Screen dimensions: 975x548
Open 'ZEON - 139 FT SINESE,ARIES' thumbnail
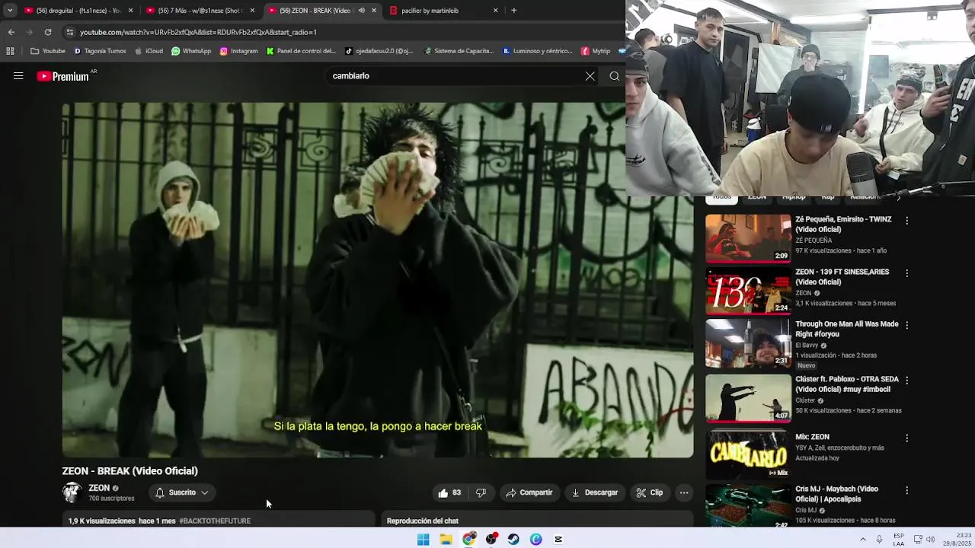point(748,291)
